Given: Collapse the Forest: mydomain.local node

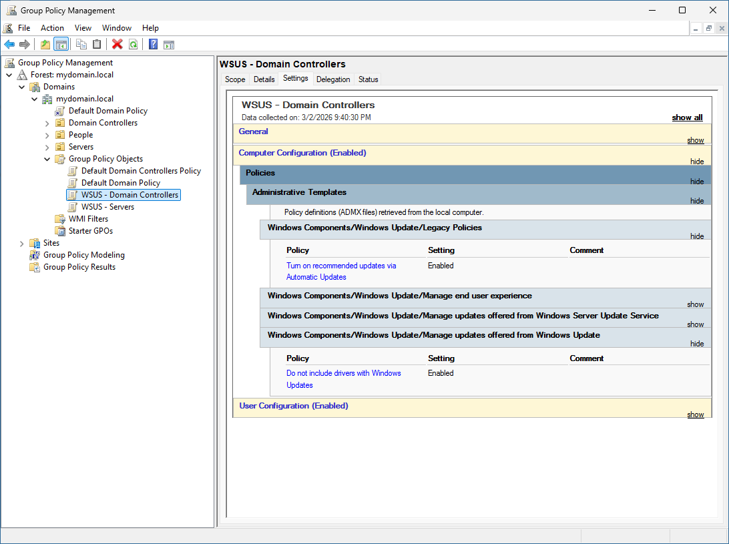Looking at the screenshot, I should pyautogui.click(x=9, y=75).
